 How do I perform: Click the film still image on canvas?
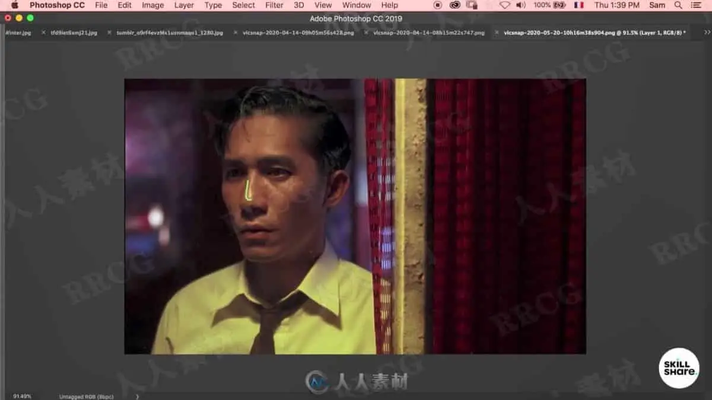click(x=355, y=216)
